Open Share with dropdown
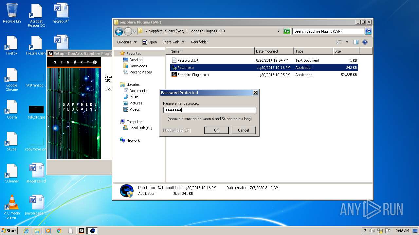419x235 pixels. point(173,42)
